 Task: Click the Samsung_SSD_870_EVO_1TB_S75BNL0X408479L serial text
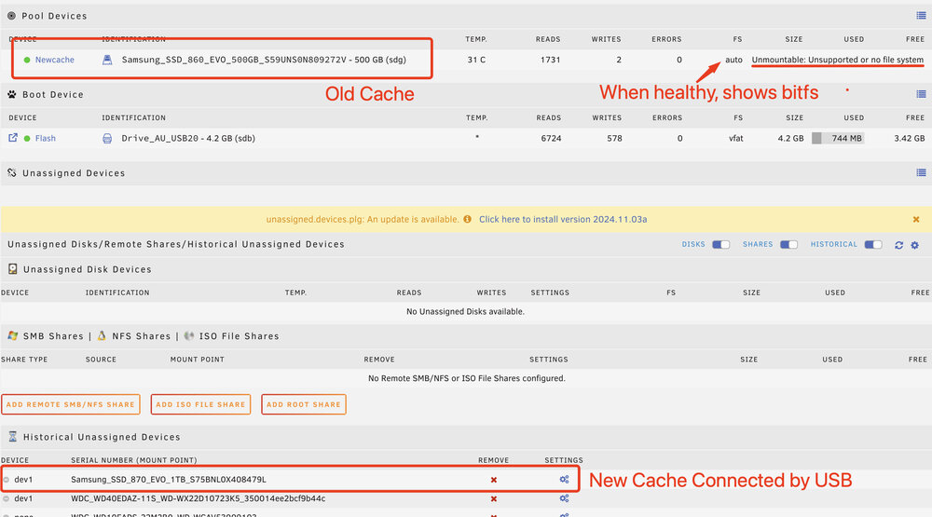click(x=168, y=479)
